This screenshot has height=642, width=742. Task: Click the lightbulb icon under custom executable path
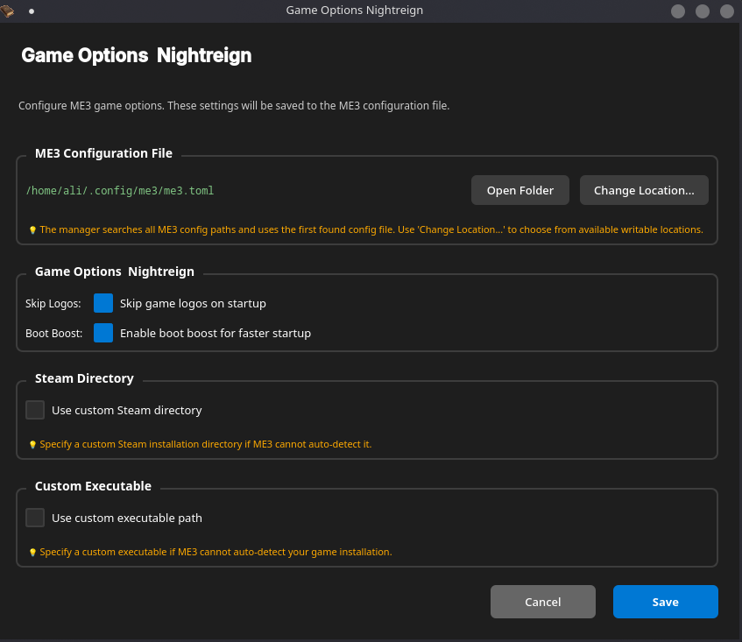click(32, 553)
